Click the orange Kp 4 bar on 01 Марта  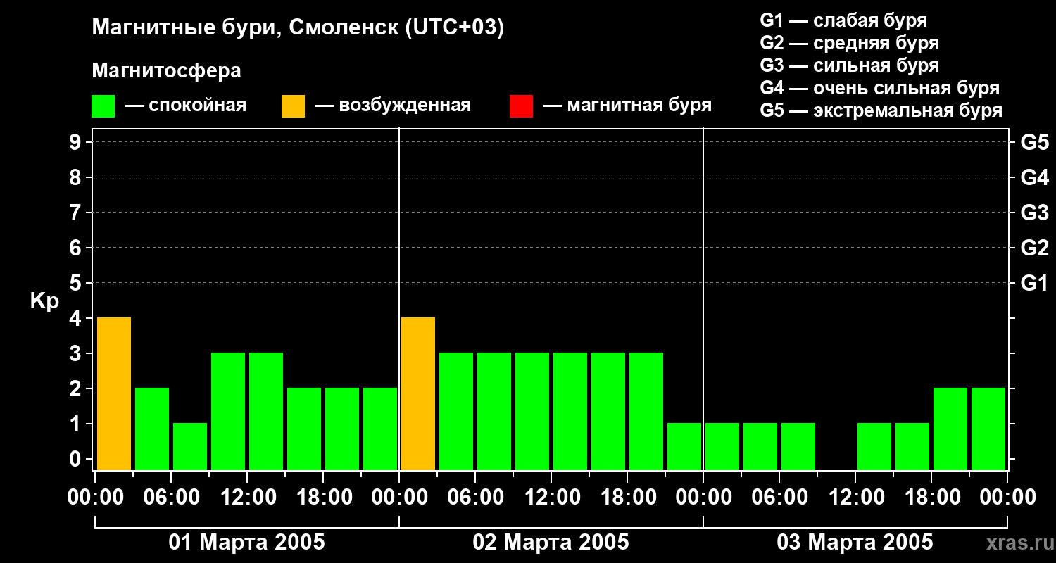pyautogui.click(x=114, y=394)
